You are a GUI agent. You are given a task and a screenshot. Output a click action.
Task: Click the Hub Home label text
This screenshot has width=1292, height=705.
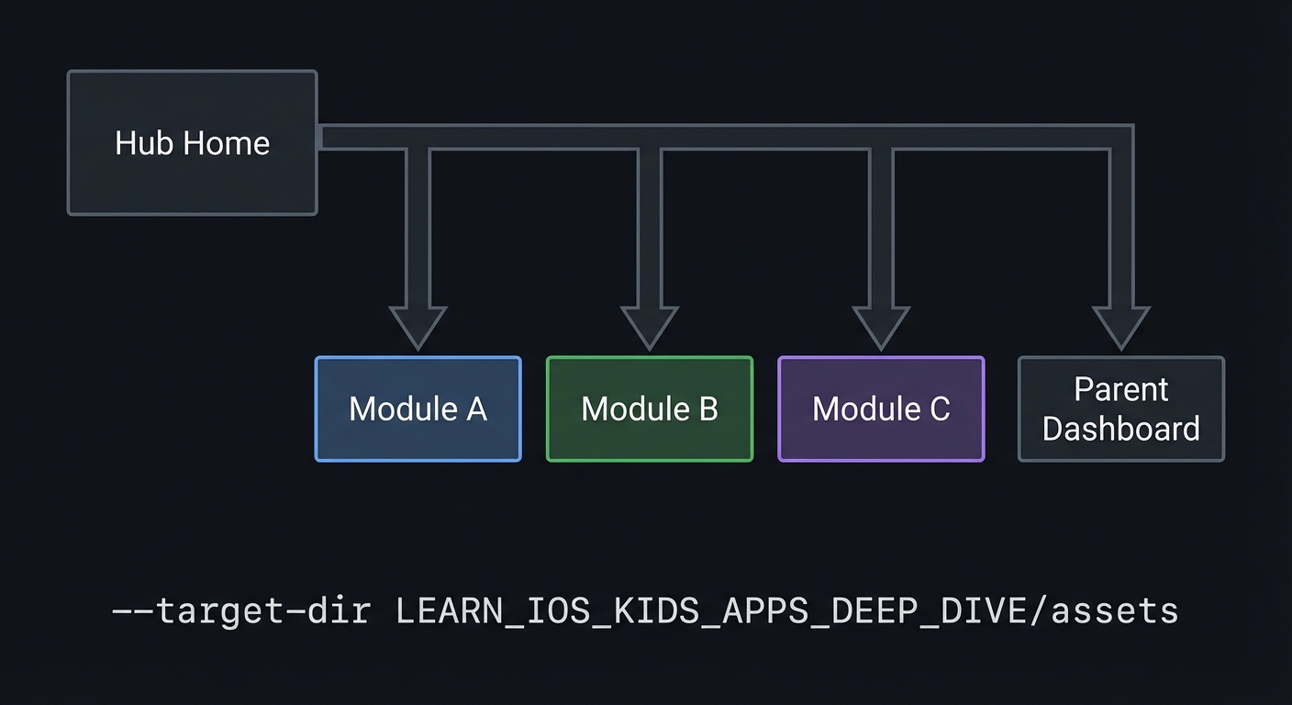coord(192,142)
